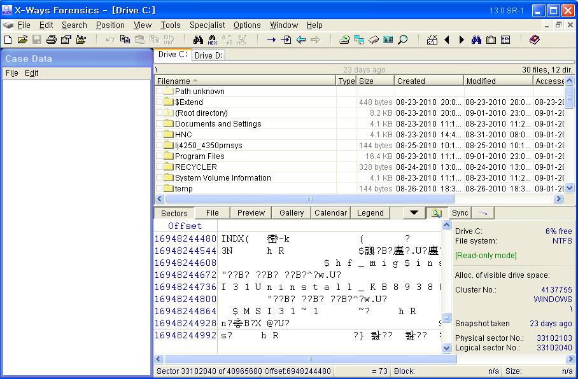Open Find Hex Values binoculars HEX icon
This screenshot has width=578, height=379.
coord(213,40)
